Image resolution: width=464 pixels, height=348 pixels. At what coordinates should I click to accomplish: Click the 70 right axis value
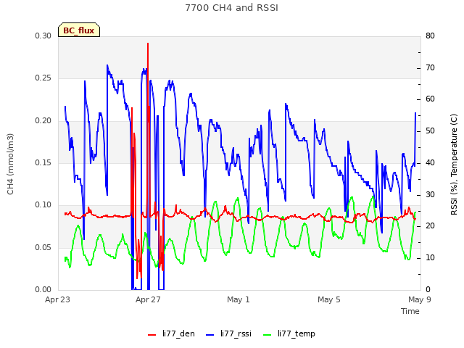[430, 67]
